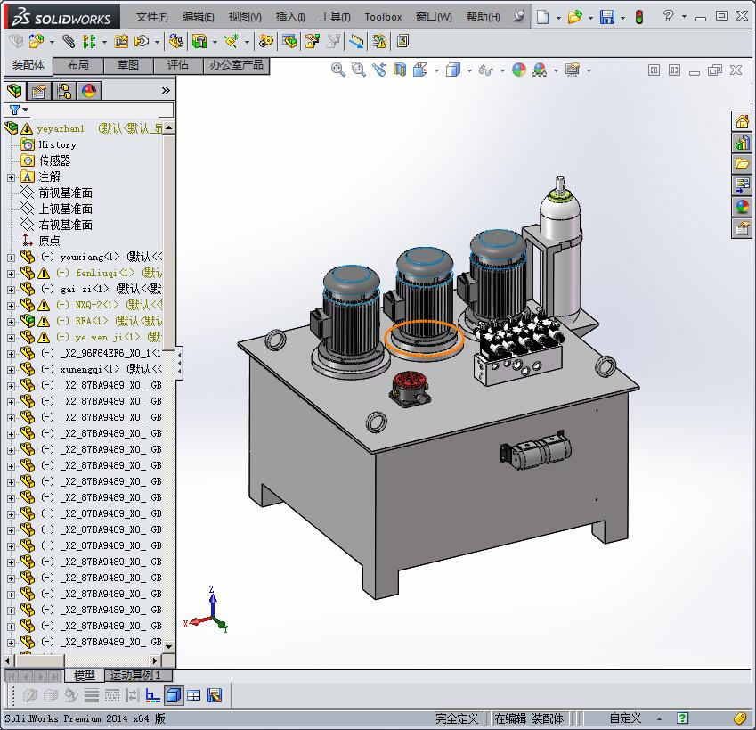The image size is (756, 730).
Task: Click the Edit Appearance color sphere icon
Action: [x=519, y=70]
